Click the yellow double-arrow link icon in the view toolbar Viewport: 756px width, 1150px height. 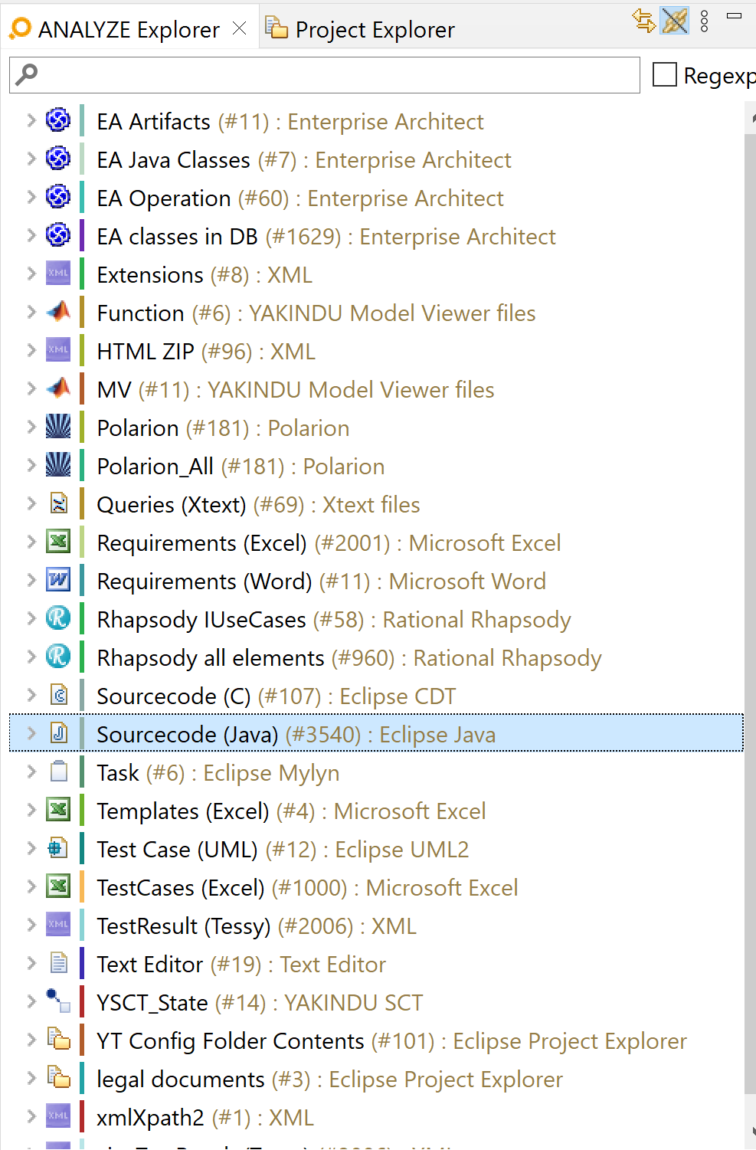tap(644, 21)
